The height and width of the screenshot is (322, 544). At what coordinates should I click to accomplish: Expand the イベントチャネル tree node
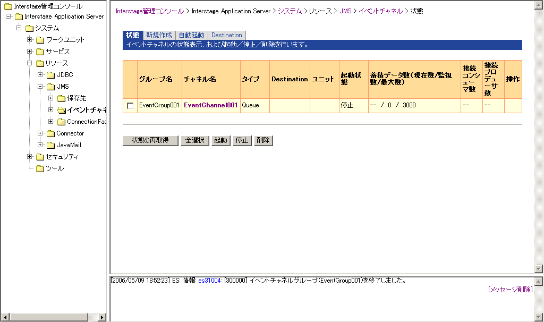pos(51,109)
